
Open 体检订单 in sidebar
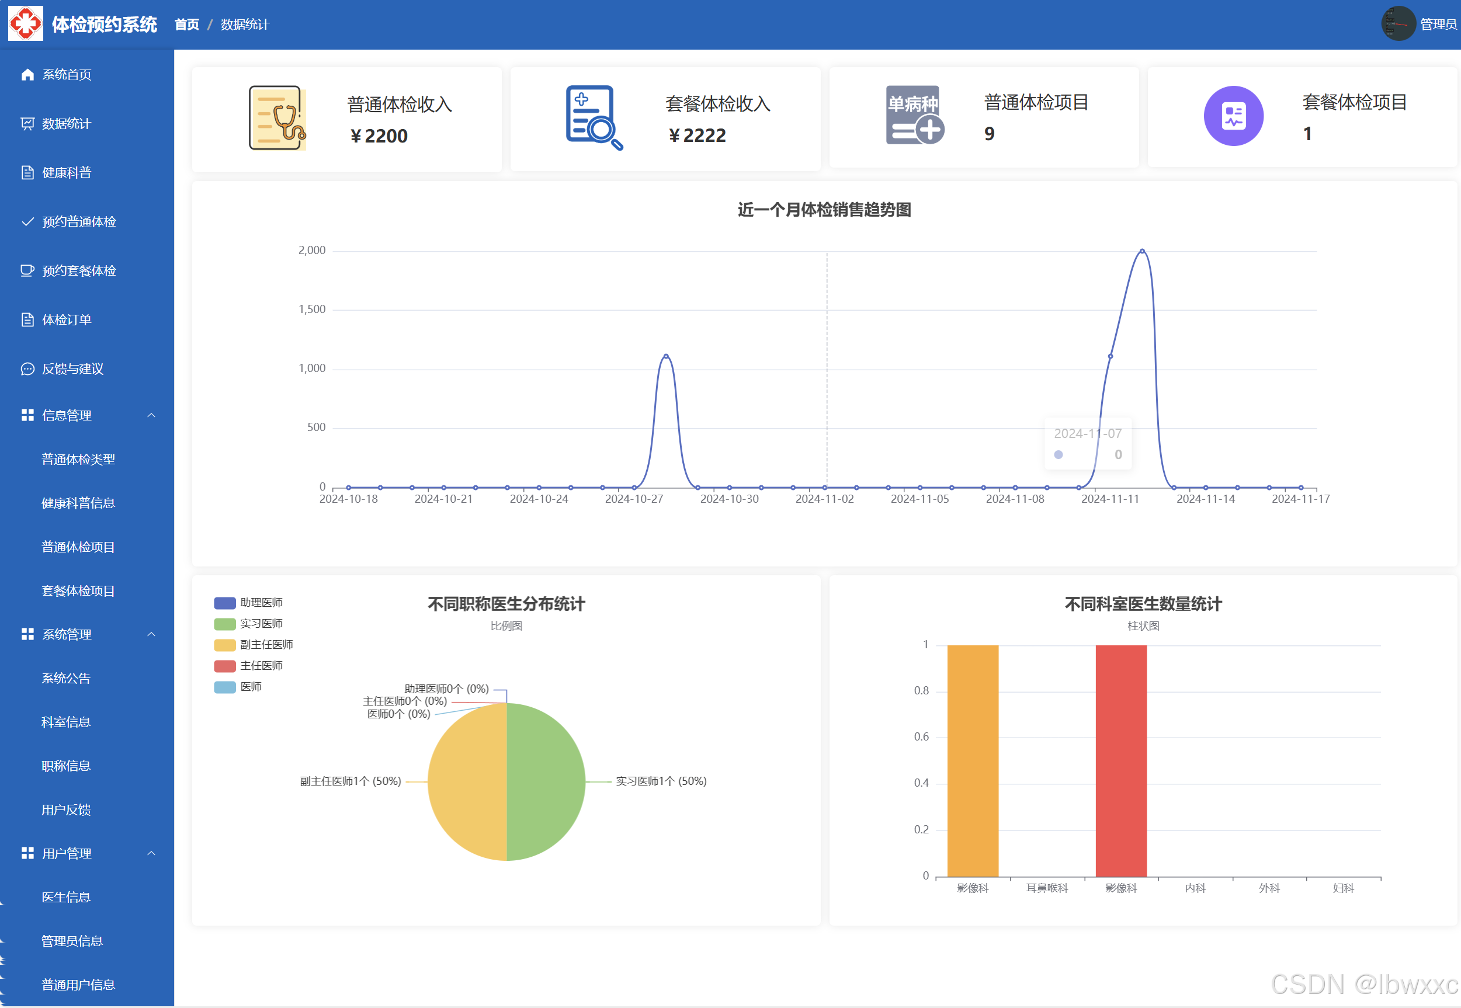(67, 320)
